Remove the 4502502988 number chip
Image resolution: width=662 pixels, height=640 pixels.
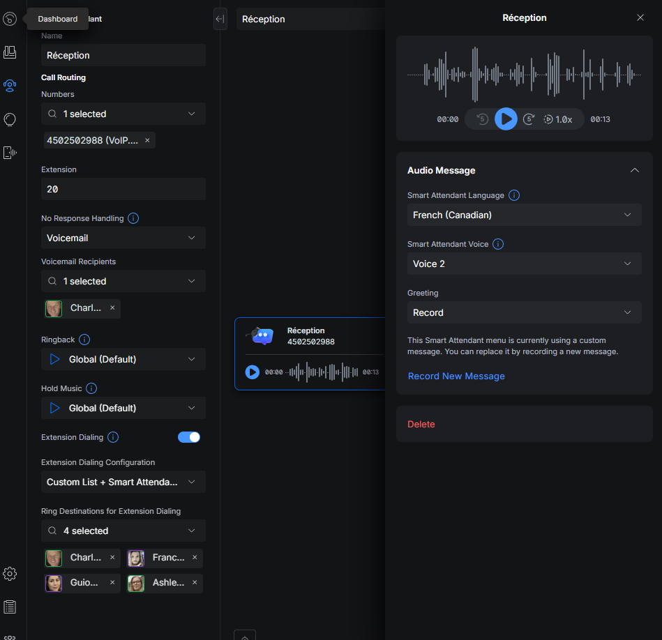point(147,140)
